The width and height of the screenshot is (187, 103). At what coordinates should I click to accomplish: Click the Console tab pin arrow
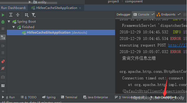click(153, 14)
